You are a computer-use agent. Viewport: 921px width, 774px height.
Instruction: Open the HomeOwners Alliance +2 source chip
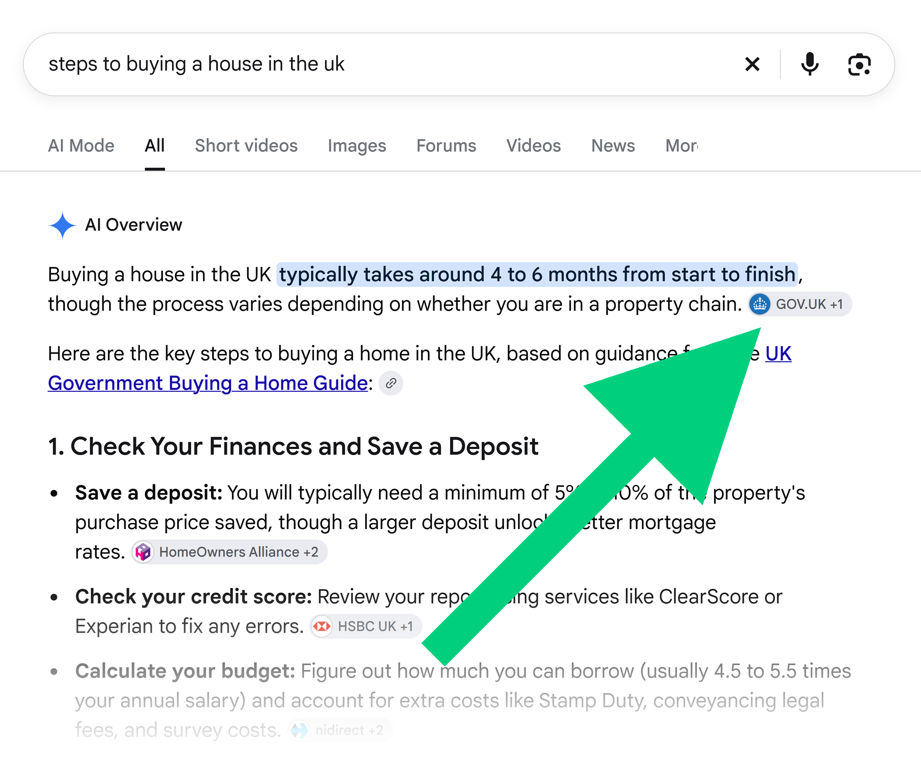click(x=230, y=552)
